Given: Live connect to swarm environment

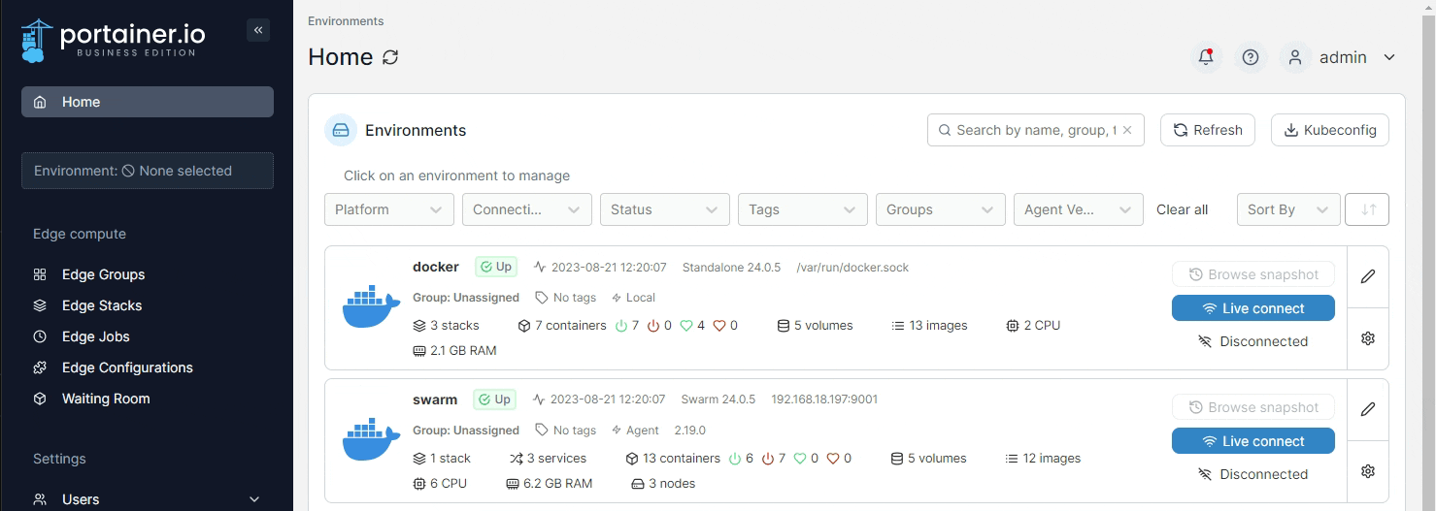Looking at the screenshot, I should pyautogui.click(x=1253, y=441).
